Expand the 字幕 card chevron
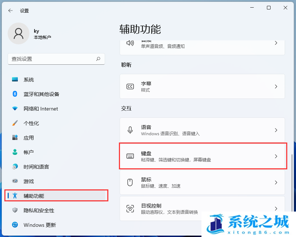 276,87
